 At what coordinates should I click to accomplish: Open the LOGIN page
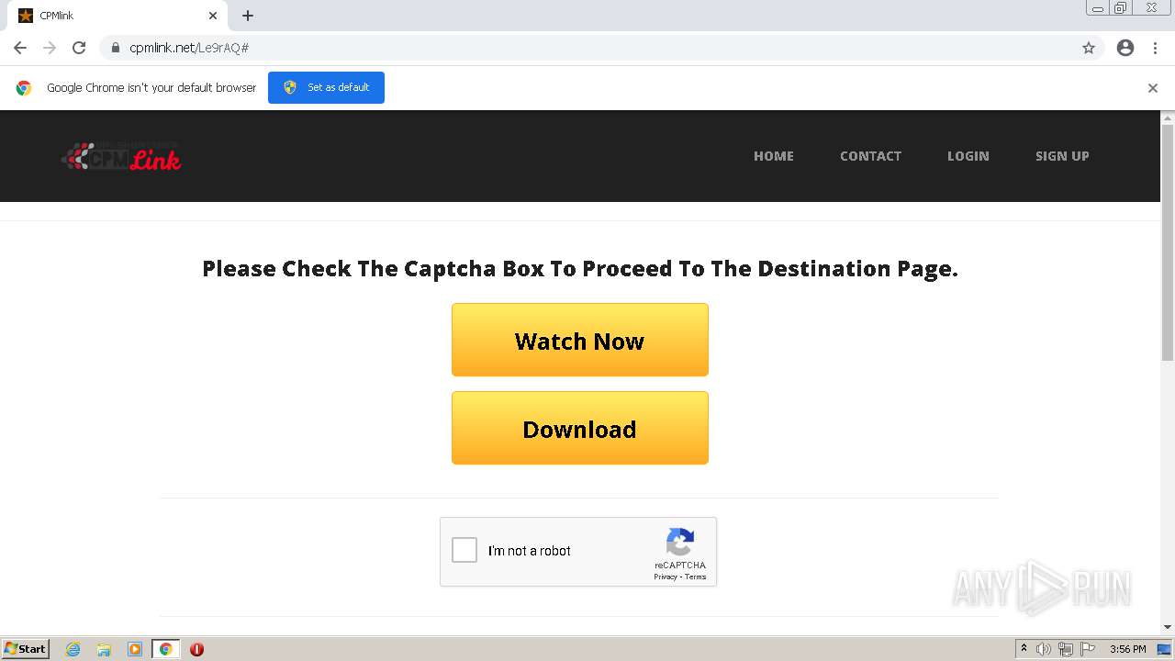(x=968, y=156)
